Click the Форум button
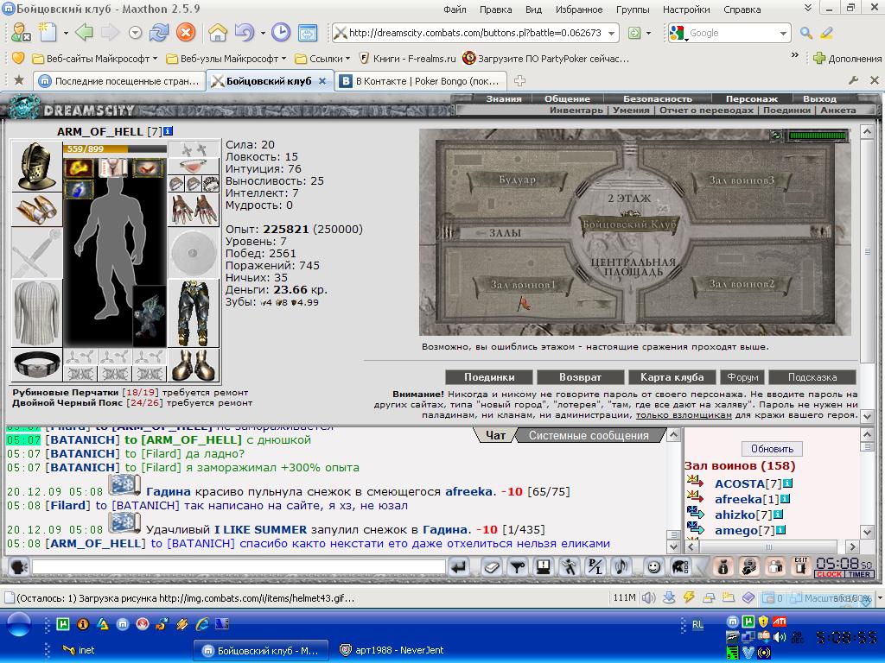The width and height of the screenshot is (885, 663). [742, 377]
